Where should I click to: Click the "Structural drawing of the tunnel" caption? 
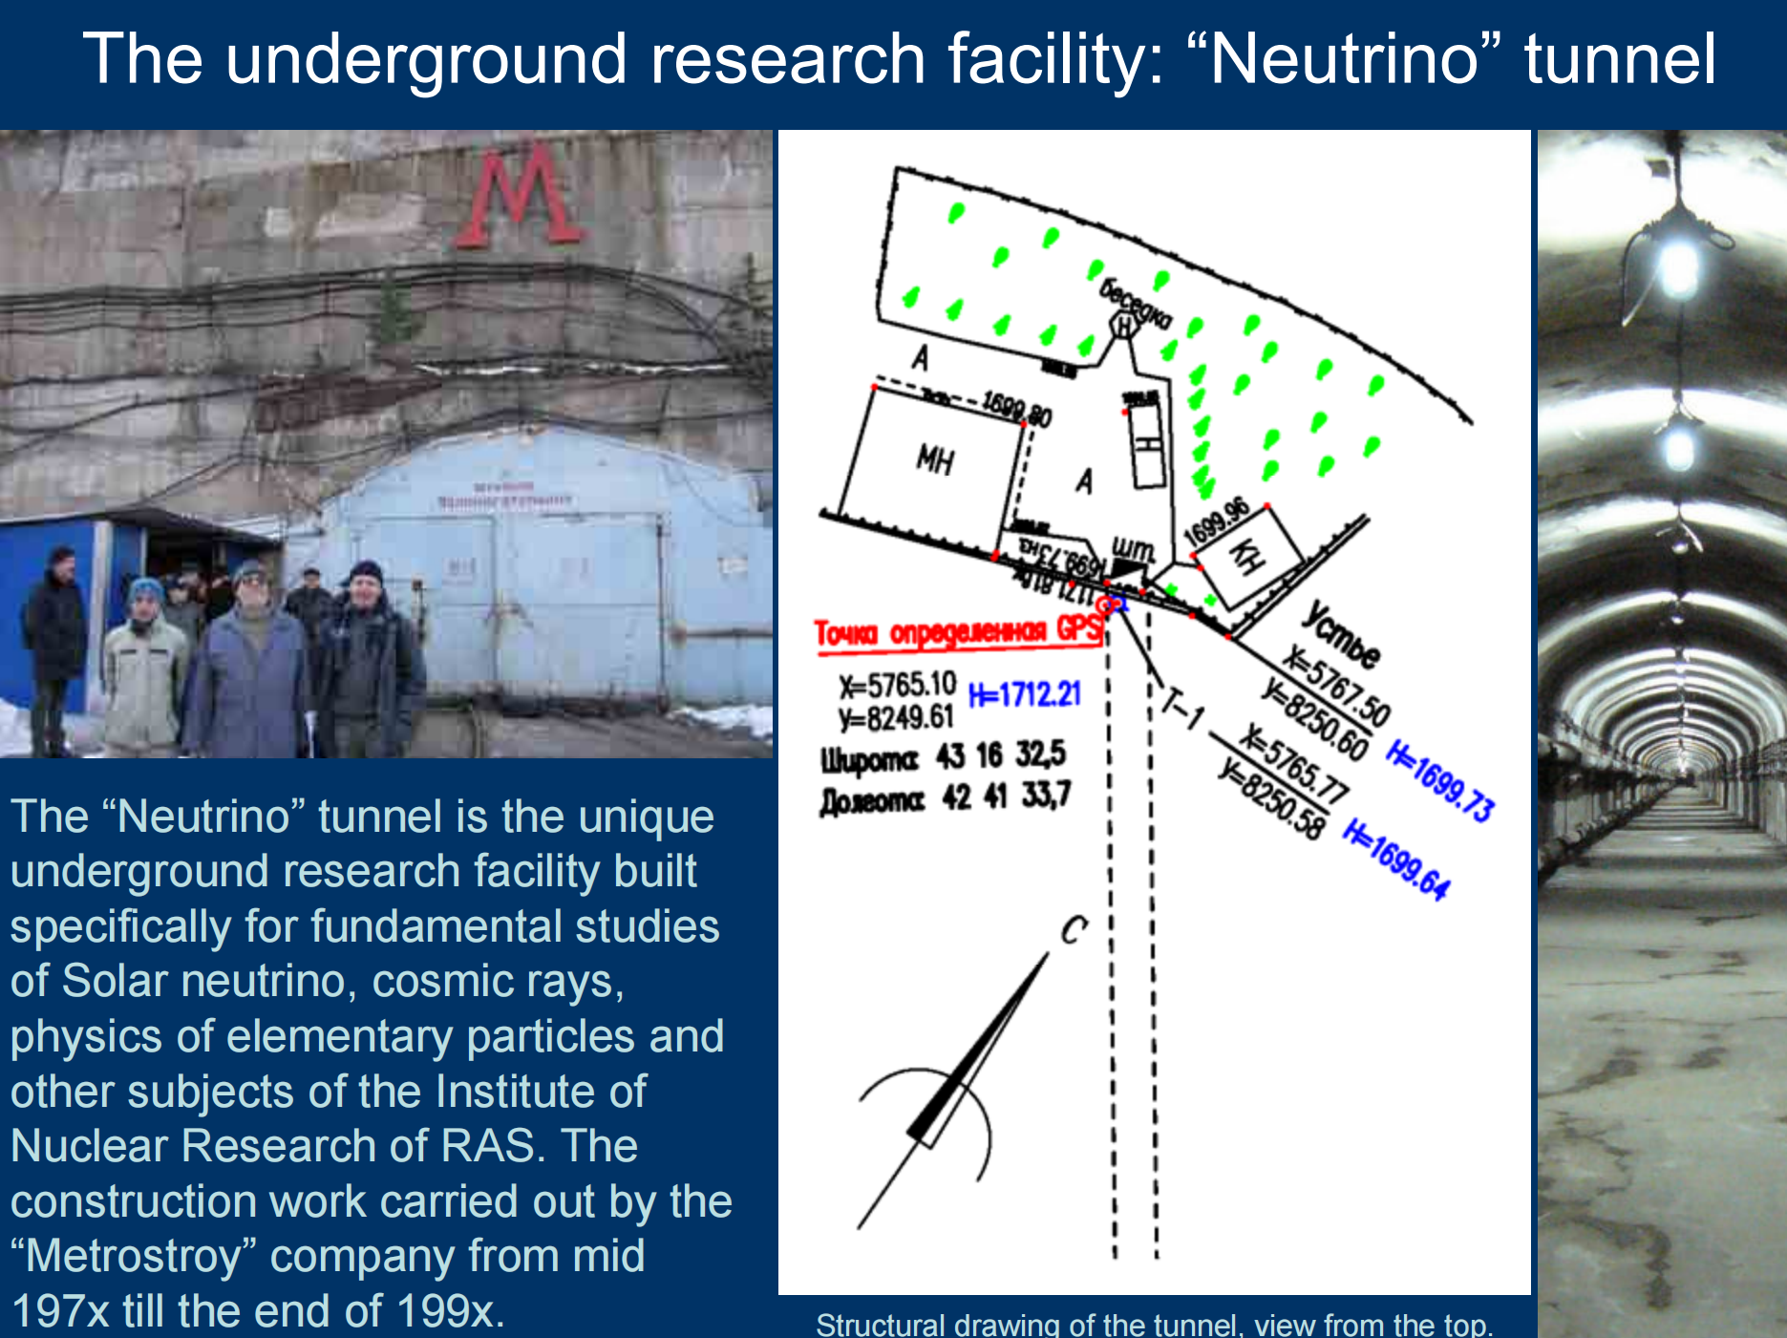[1154, 1324]
